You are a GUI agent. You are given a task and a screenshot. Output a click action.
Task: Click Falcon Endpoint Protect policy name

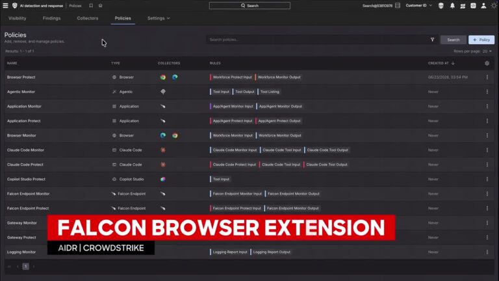click(x=28, y=208)
